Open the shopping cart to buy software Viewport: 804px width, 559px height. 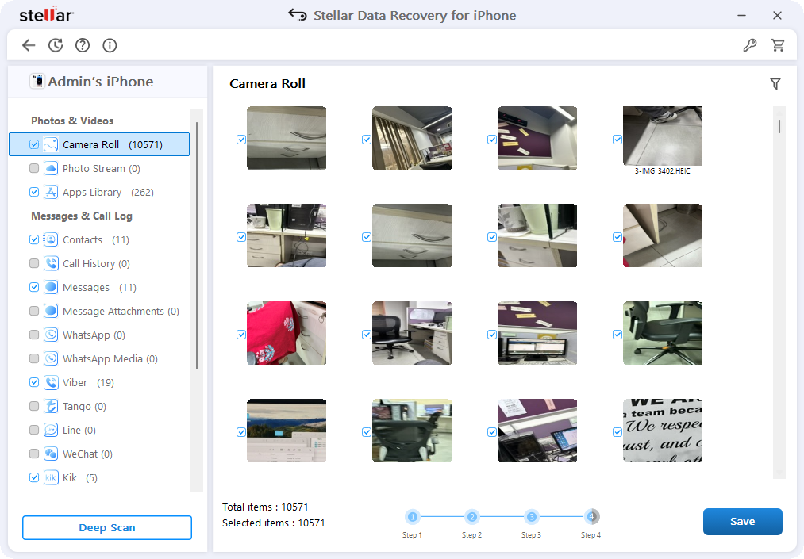(x=779, y=45)
